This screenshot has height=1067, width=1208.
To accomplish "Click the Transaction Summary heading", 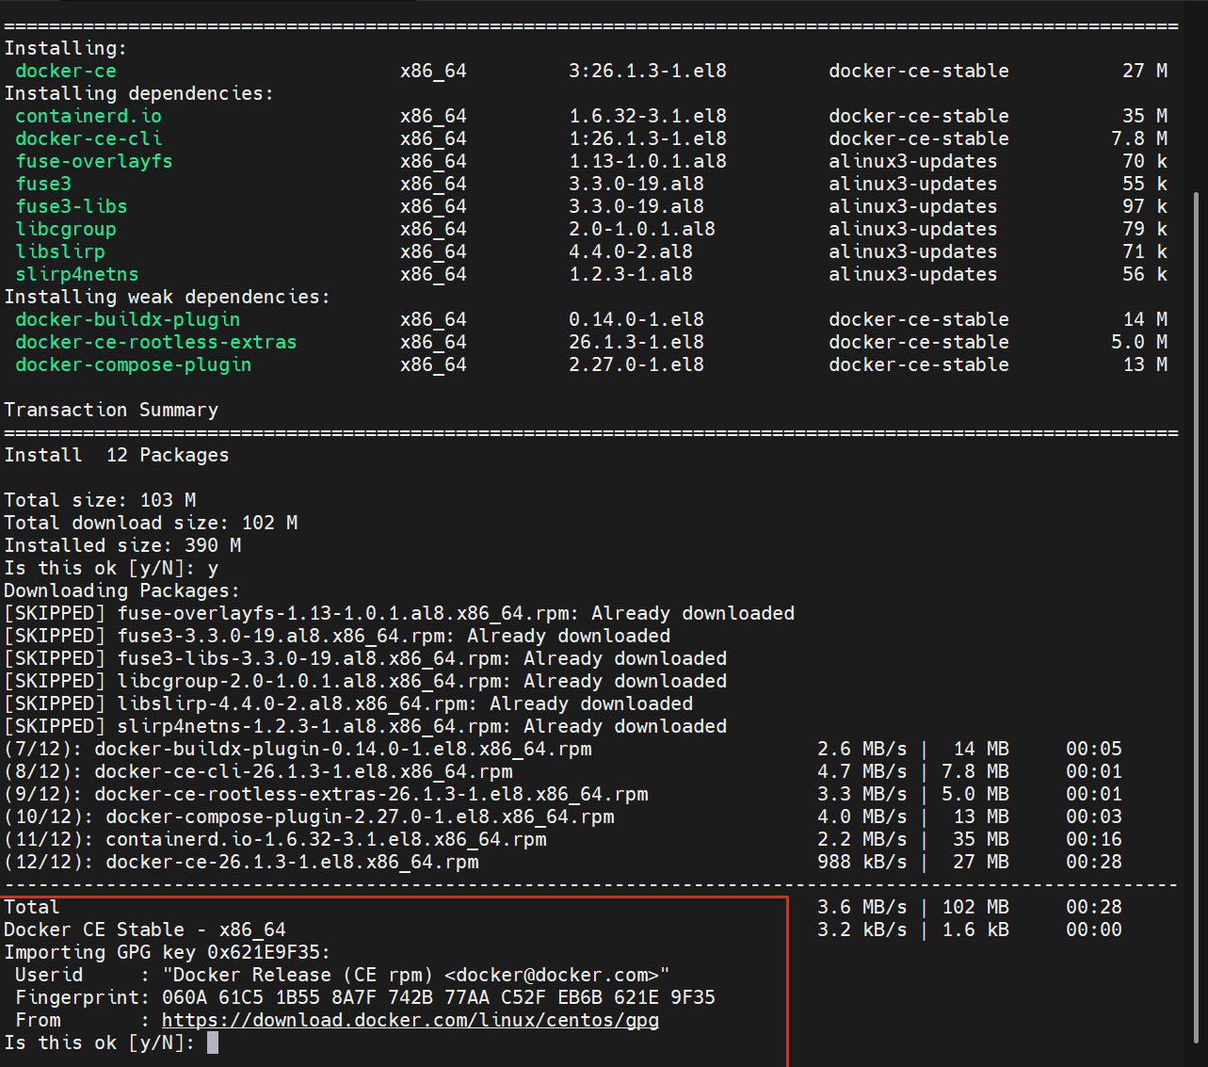I will pyautogui.click(x=111, y=410).
